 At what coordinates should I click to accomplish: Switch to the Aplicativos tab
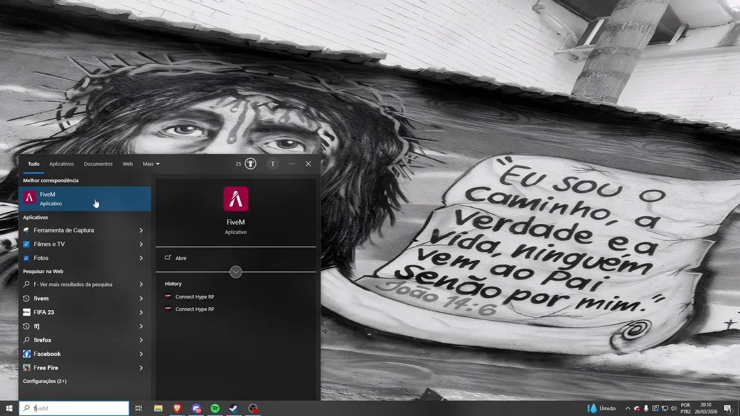pos(61,164)
